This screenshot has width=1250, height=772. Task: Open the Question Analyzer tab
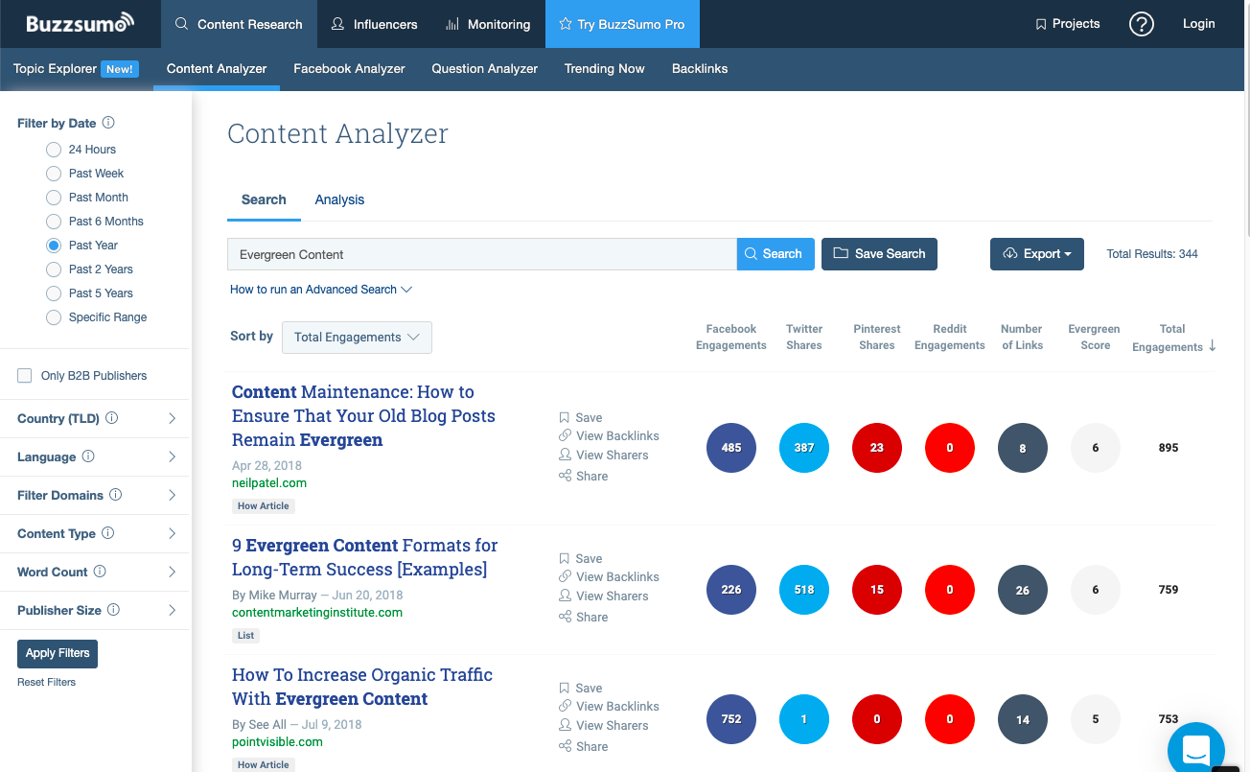(x=485, y=69)
